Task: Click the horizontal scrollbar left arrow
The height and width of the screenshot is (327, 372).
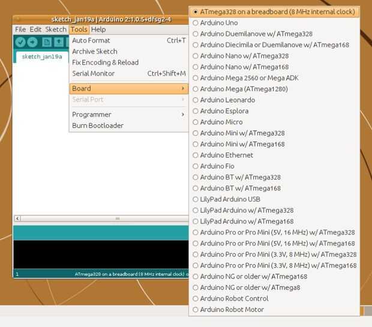Action: pos(17,218)
